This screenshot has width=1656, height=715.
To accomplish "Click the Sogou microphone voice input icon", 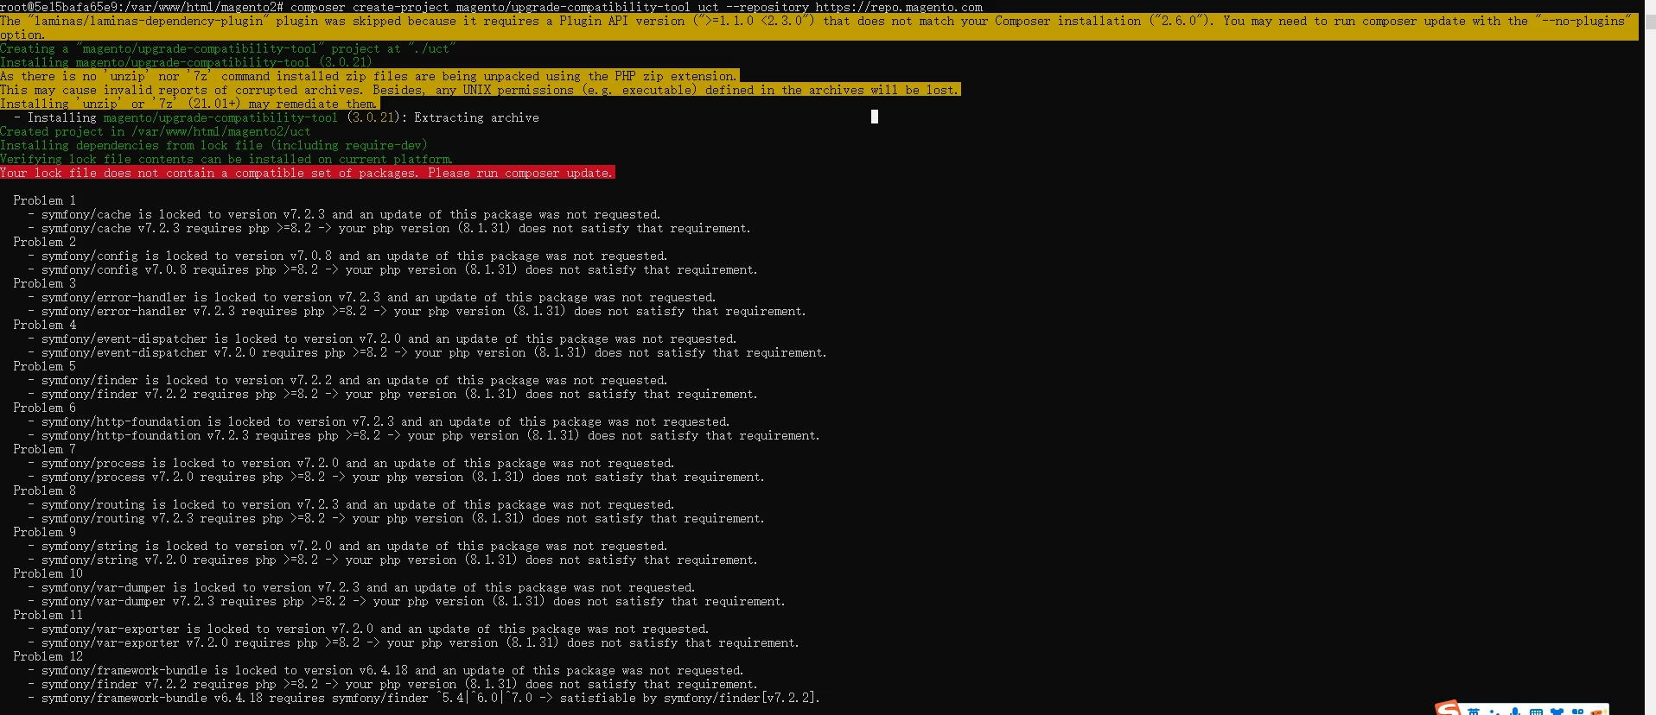I will (x=1515, y=711).
